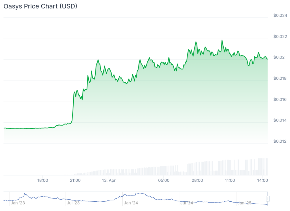Image resolution: width=290 pixels, height=211 pixels.
Task: Click the 05:00 time axis label
Action: pos(164,180)
